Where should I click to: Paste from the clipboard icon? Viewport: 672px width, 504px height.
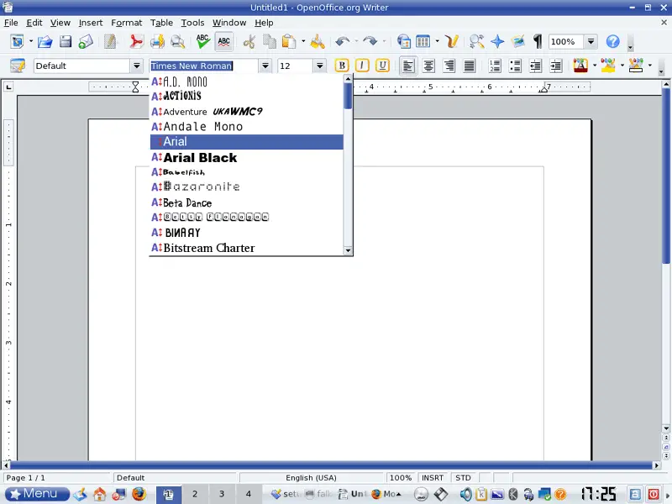point(289,41)
